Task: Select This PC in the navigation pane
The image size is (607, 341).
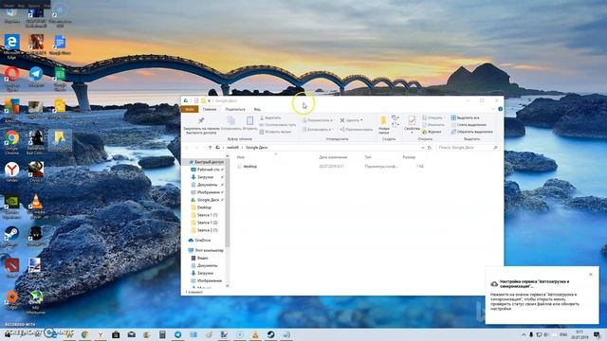Action: pyautogui.click(x=206, y=250)
